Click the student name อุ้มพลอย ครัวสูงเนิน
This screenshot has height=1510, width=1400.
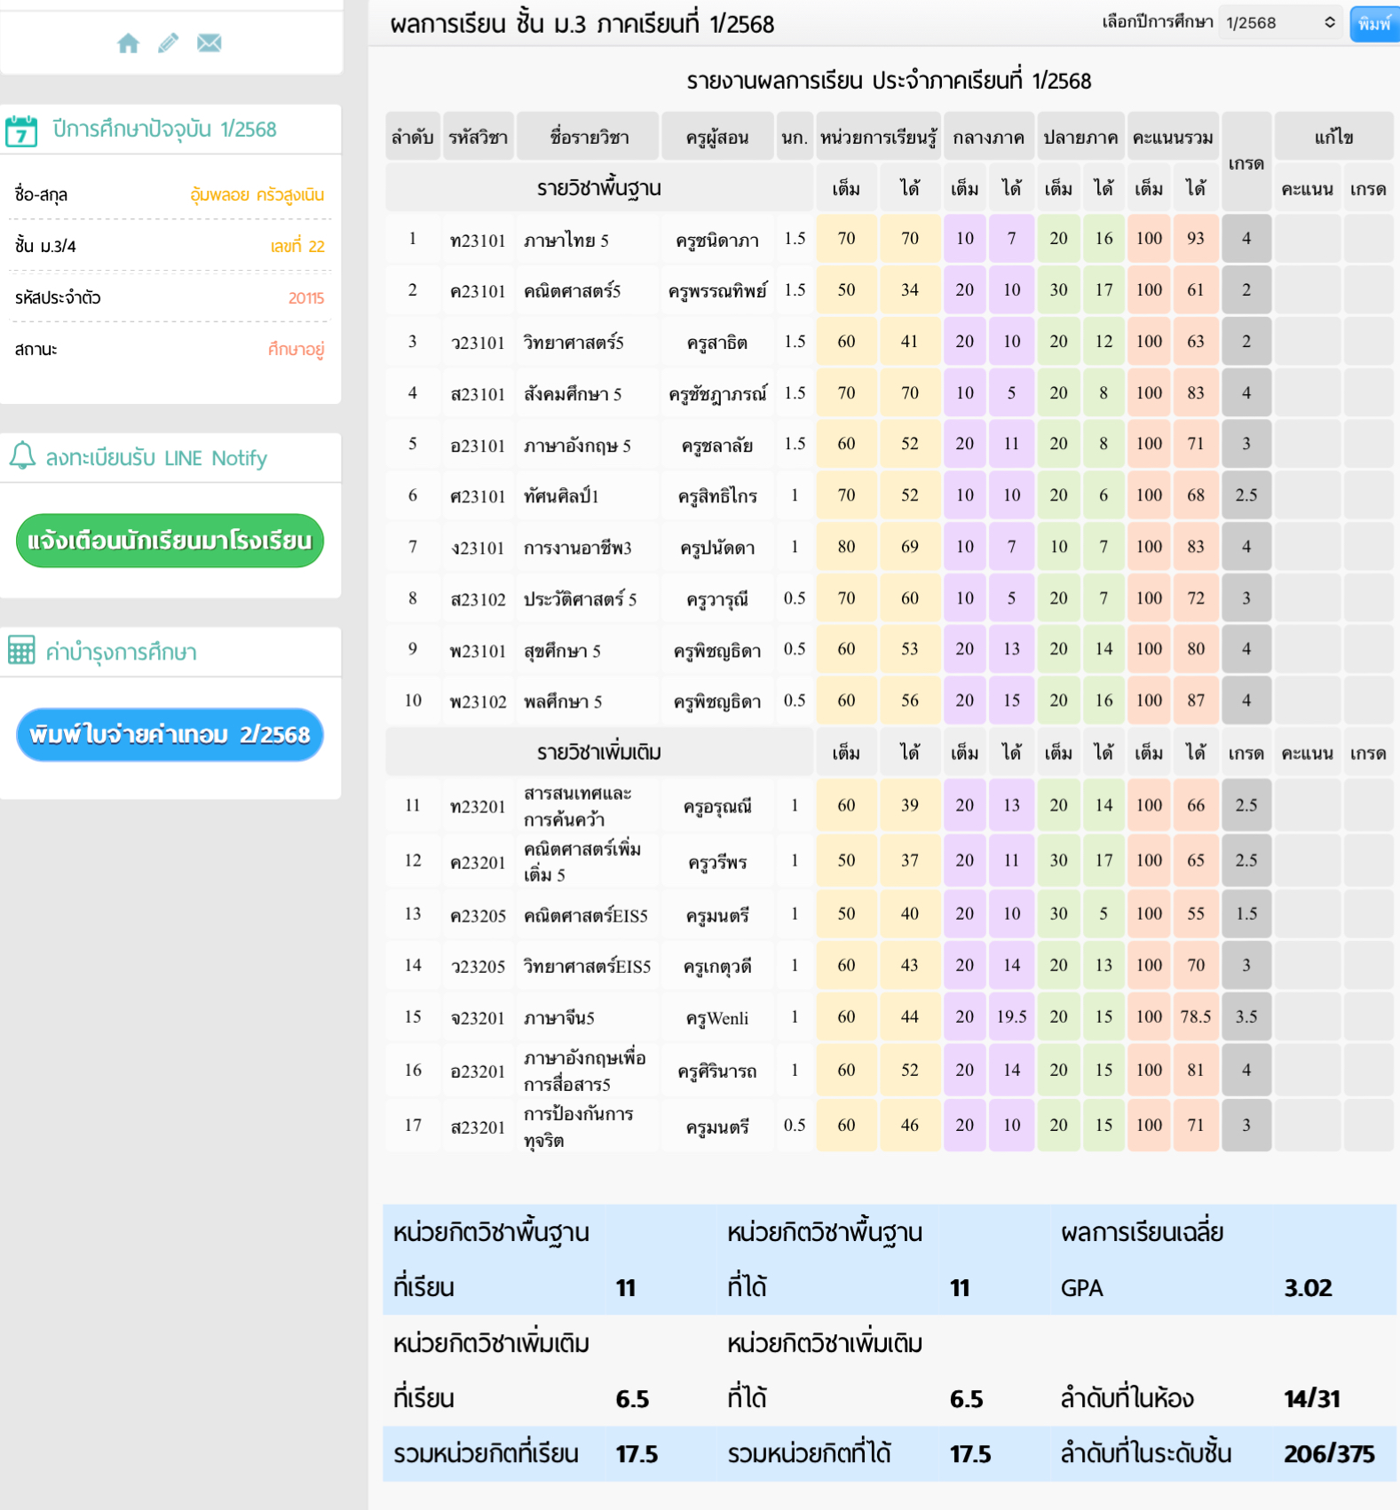click(257, 194)
